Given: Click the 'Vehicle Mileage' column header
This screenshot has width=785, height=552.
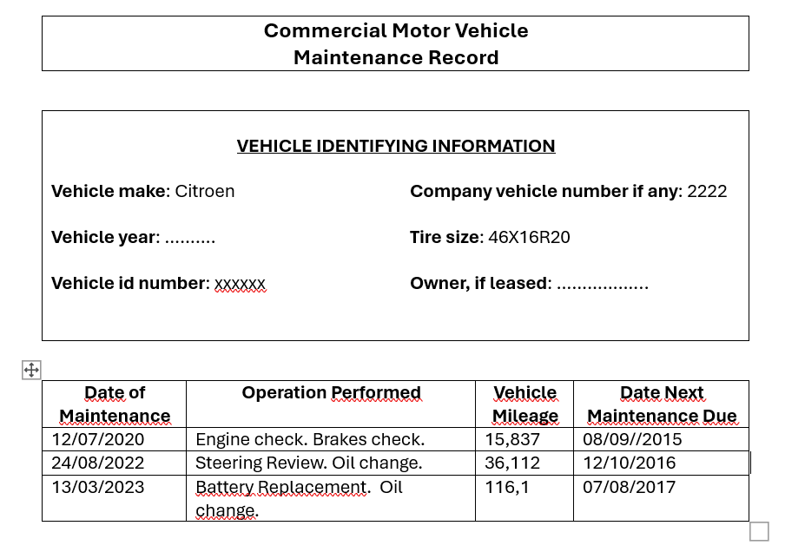Looking at the screenshot, I should [x=524, y=404].
